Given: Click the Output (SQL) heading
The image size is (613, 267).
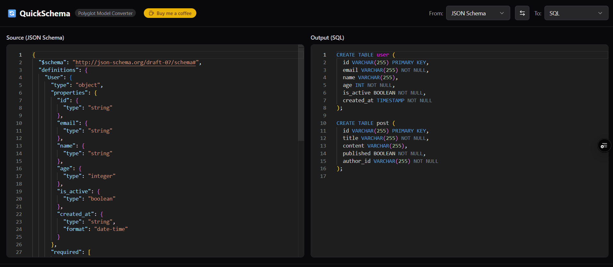Looking at the screenshot, I should coord(327,38).
